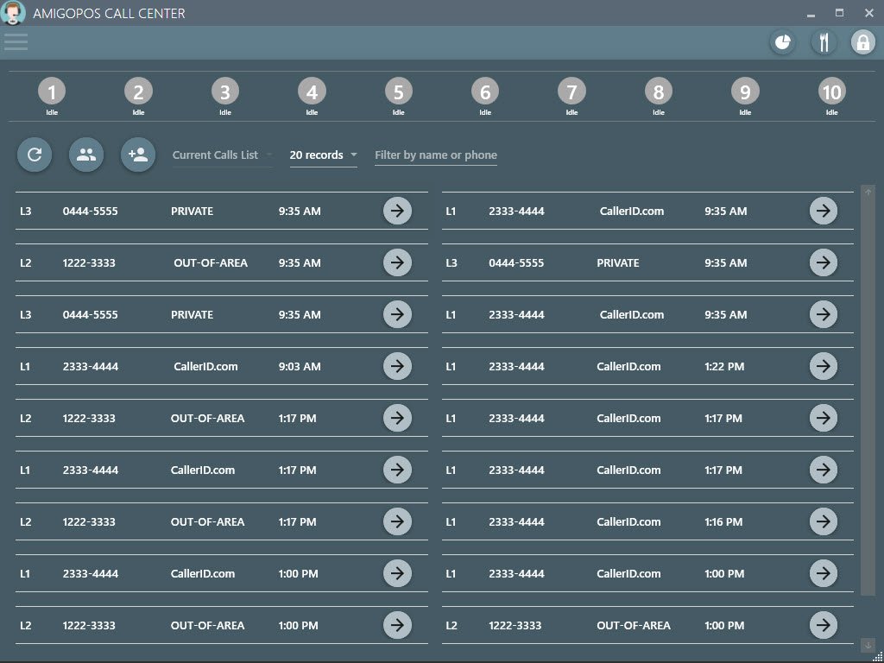Open the 9:03 AM CallerID.com call arrow
This screenshot has width=884, height=663.
click(x=397, y=366)
